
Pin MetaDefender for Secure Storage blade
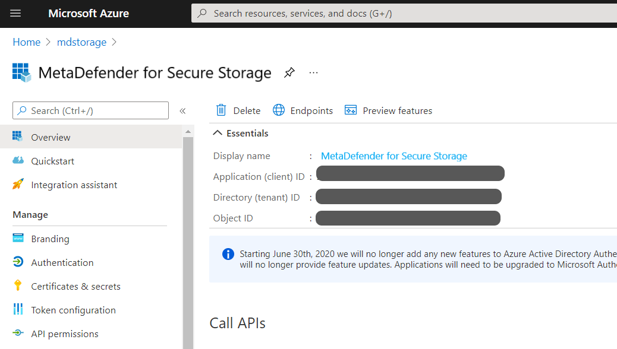pyautogui.click(x=289, y=72)
